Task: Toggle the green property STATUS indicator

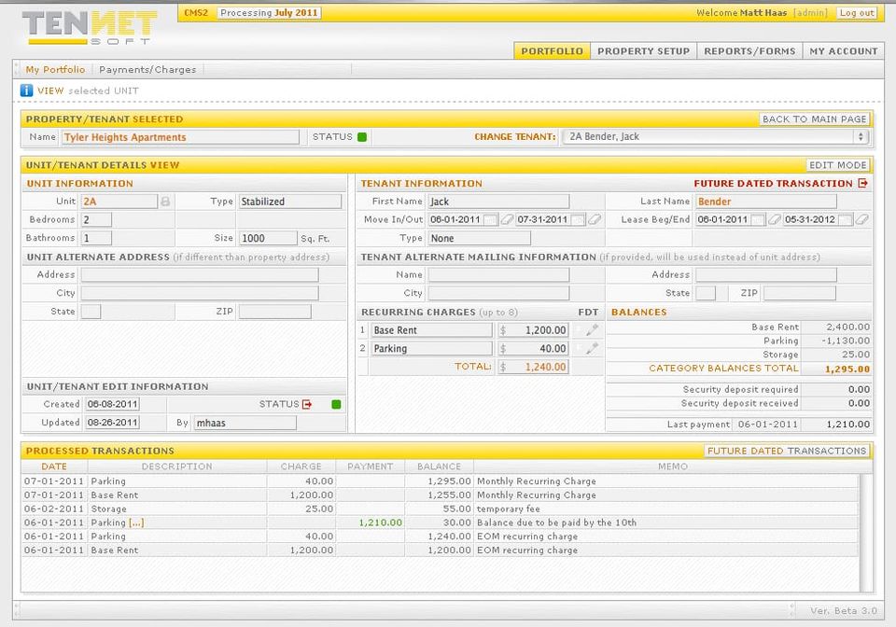Action: (x=362, y=137)
